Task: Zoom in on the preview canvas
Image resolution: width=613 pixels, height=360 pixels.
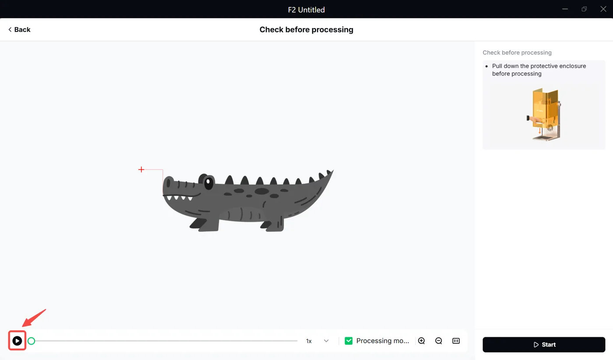Action: [x=422, y=341]
